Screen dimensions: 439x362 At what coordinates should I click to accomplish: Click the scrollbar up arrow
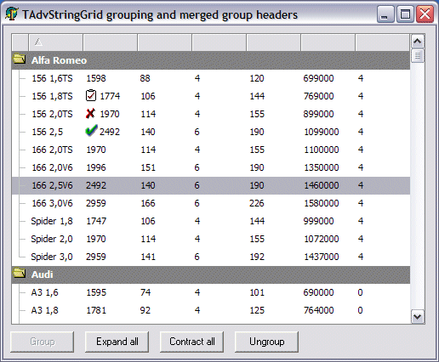click(x=418, y=42)
